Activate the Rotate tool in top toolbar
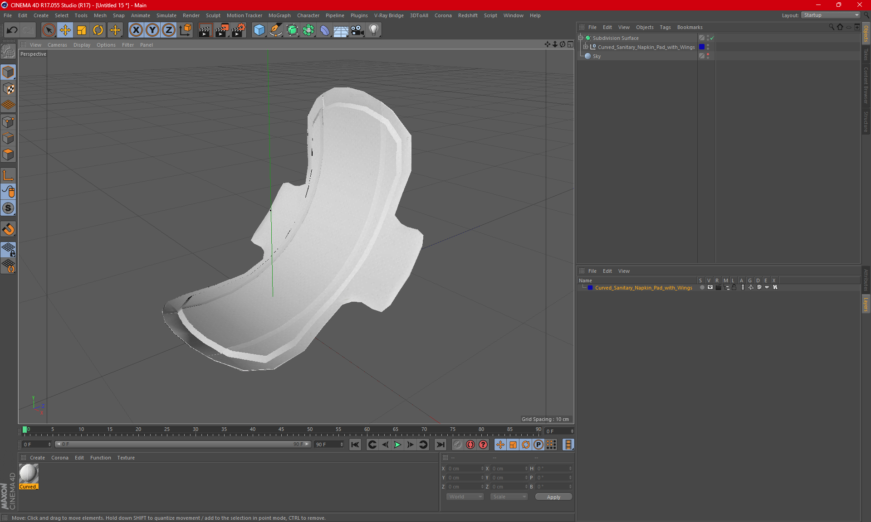 [x=98, y=30]
